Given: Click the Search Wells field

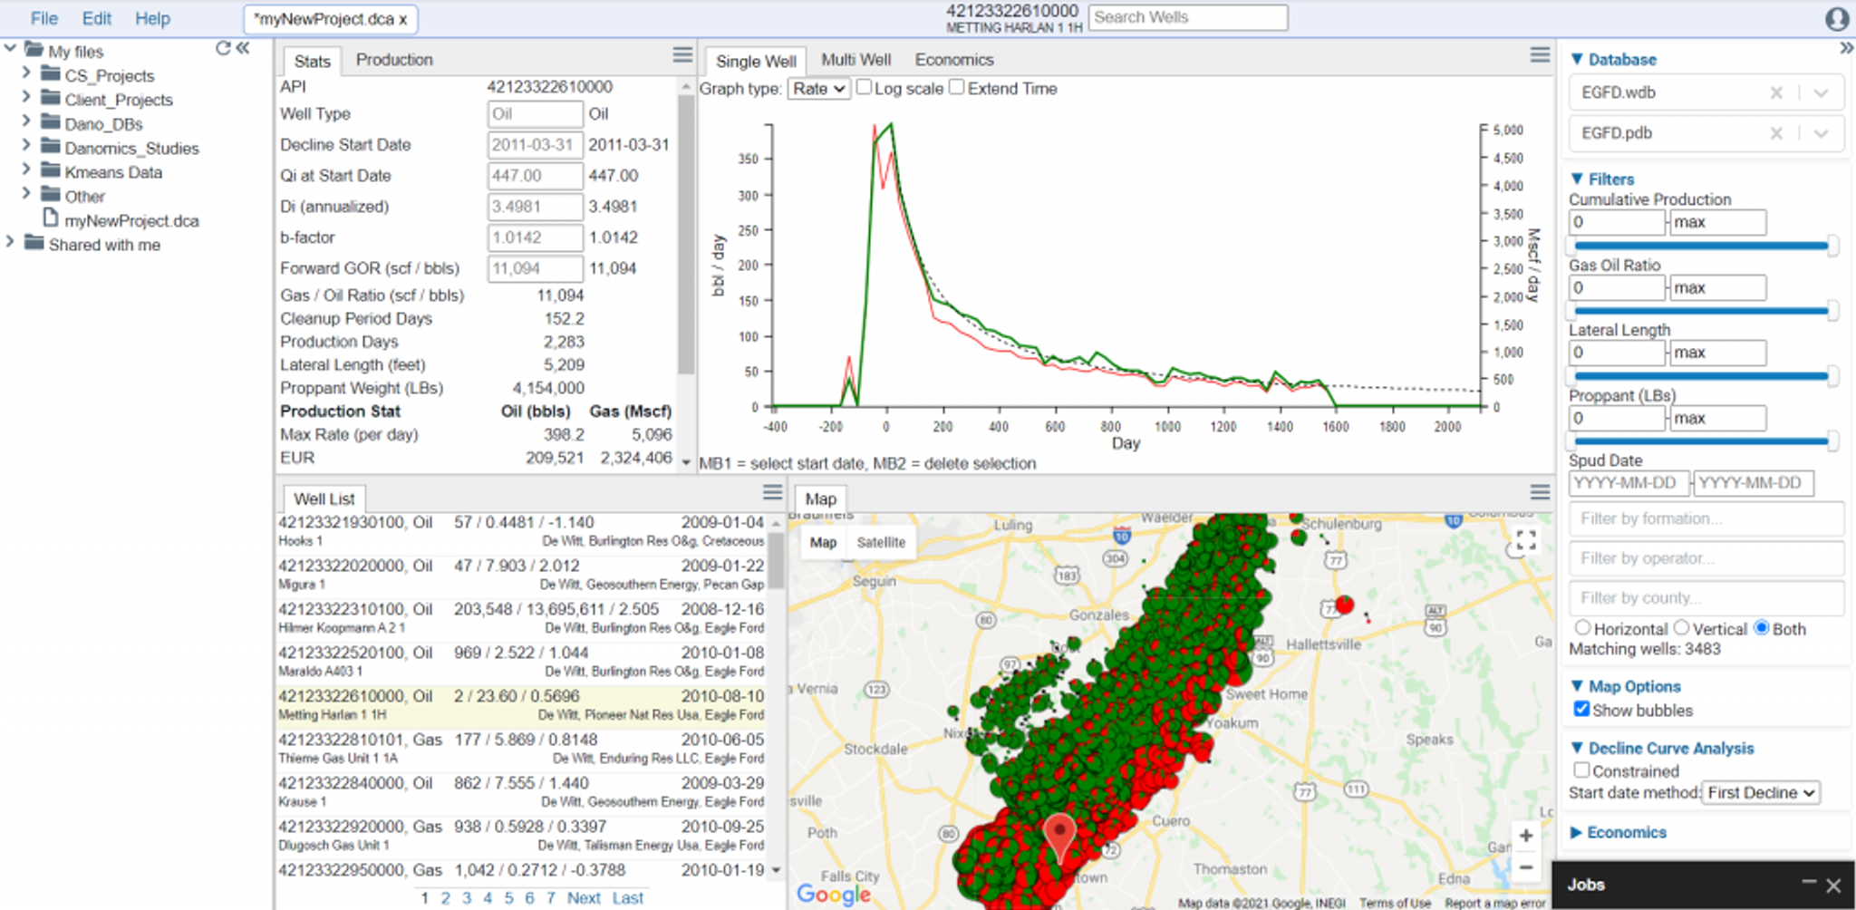Looking at the screenshot, I should pyautogui.click(x=1188, y=17).
